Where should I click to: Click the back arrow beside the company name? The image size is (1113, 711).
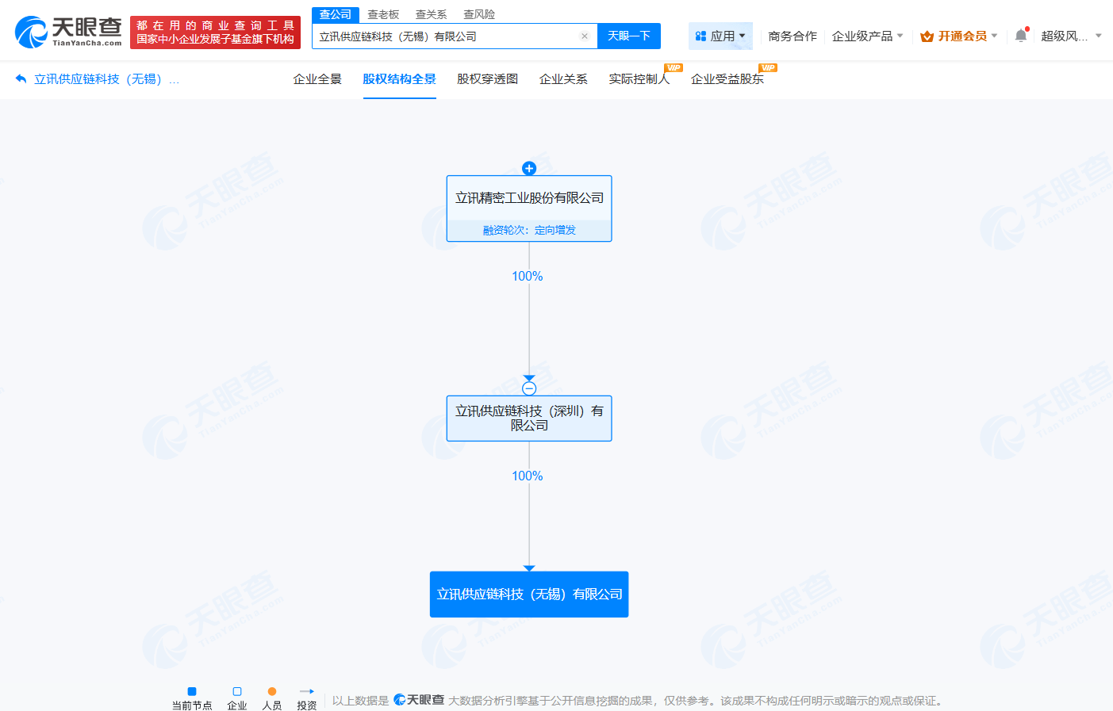coord(19,78)
